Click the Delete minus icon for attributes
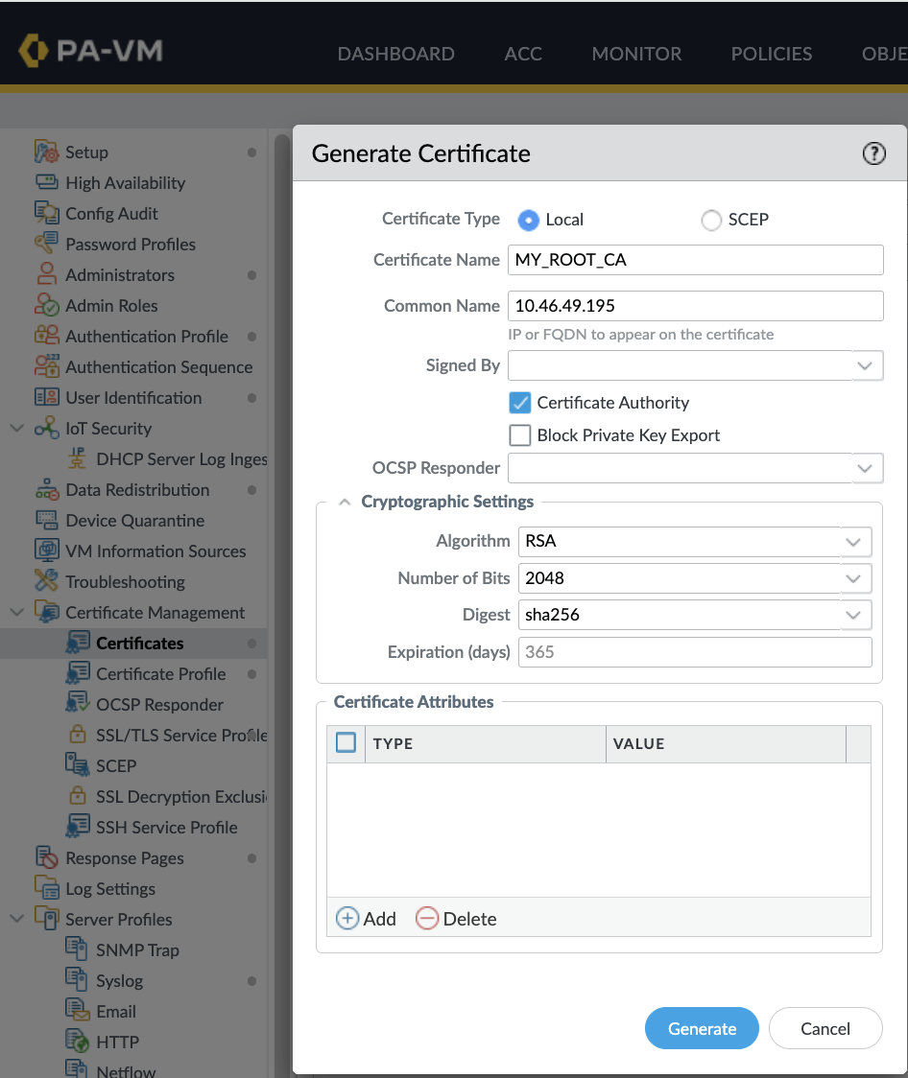This screenshot has width=908, height=1078. (x=427, y=919)
